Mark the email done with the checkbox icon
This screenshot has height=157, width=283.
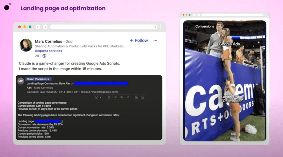(x=143, y=97)
